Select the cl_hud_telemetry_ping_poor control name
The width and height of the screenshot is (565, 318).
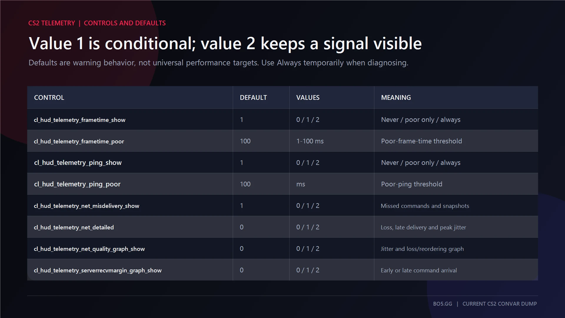point(77,184)
